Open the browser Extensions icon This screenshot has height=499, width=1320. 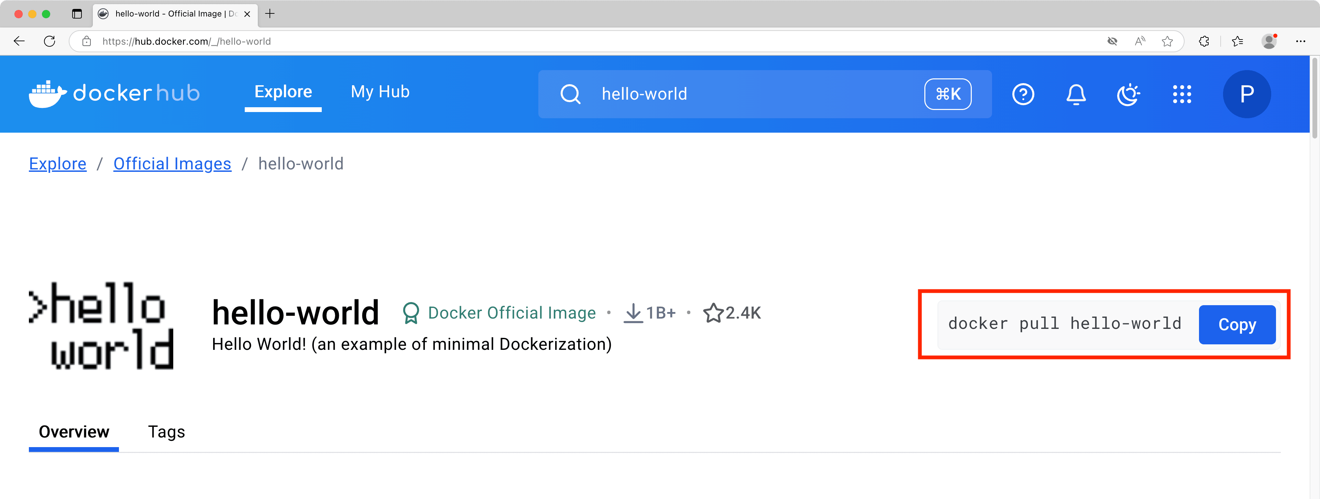(x=1204, y=42)
